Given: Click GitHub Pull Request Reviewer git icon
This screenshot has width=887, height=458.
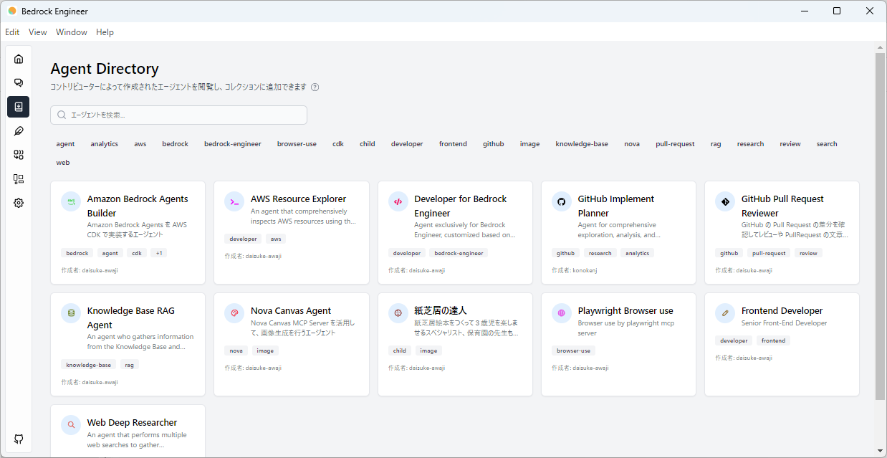Looking at the screenshot, I should [x=725, y=201].
